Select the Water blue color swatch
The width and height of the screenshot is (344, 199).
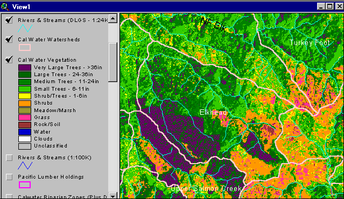(x=25, y=132)
